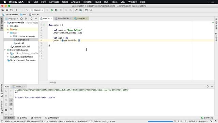218x123 pixels.
Task: Toggle soft-wrap in Run console
Action: click(x=11, y=100)
